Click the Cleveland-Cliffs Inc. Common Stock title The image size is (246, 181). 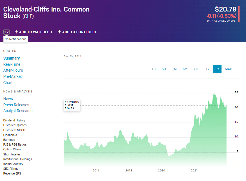(x=46, y=13)
